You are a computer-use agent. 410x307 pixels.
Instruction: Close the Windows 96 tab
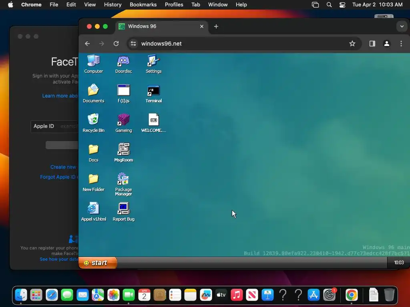pos(202,26)
